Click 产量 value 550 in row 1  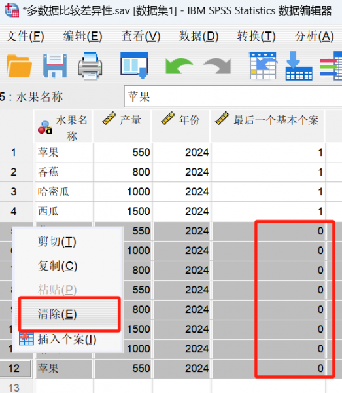123,153
